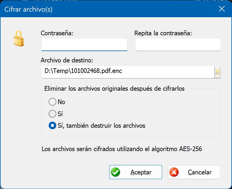Viewport: 232px width, 189px height.
Task: Open the destination file browse icon
Action: pyautogui.click(x=217, y=72)
